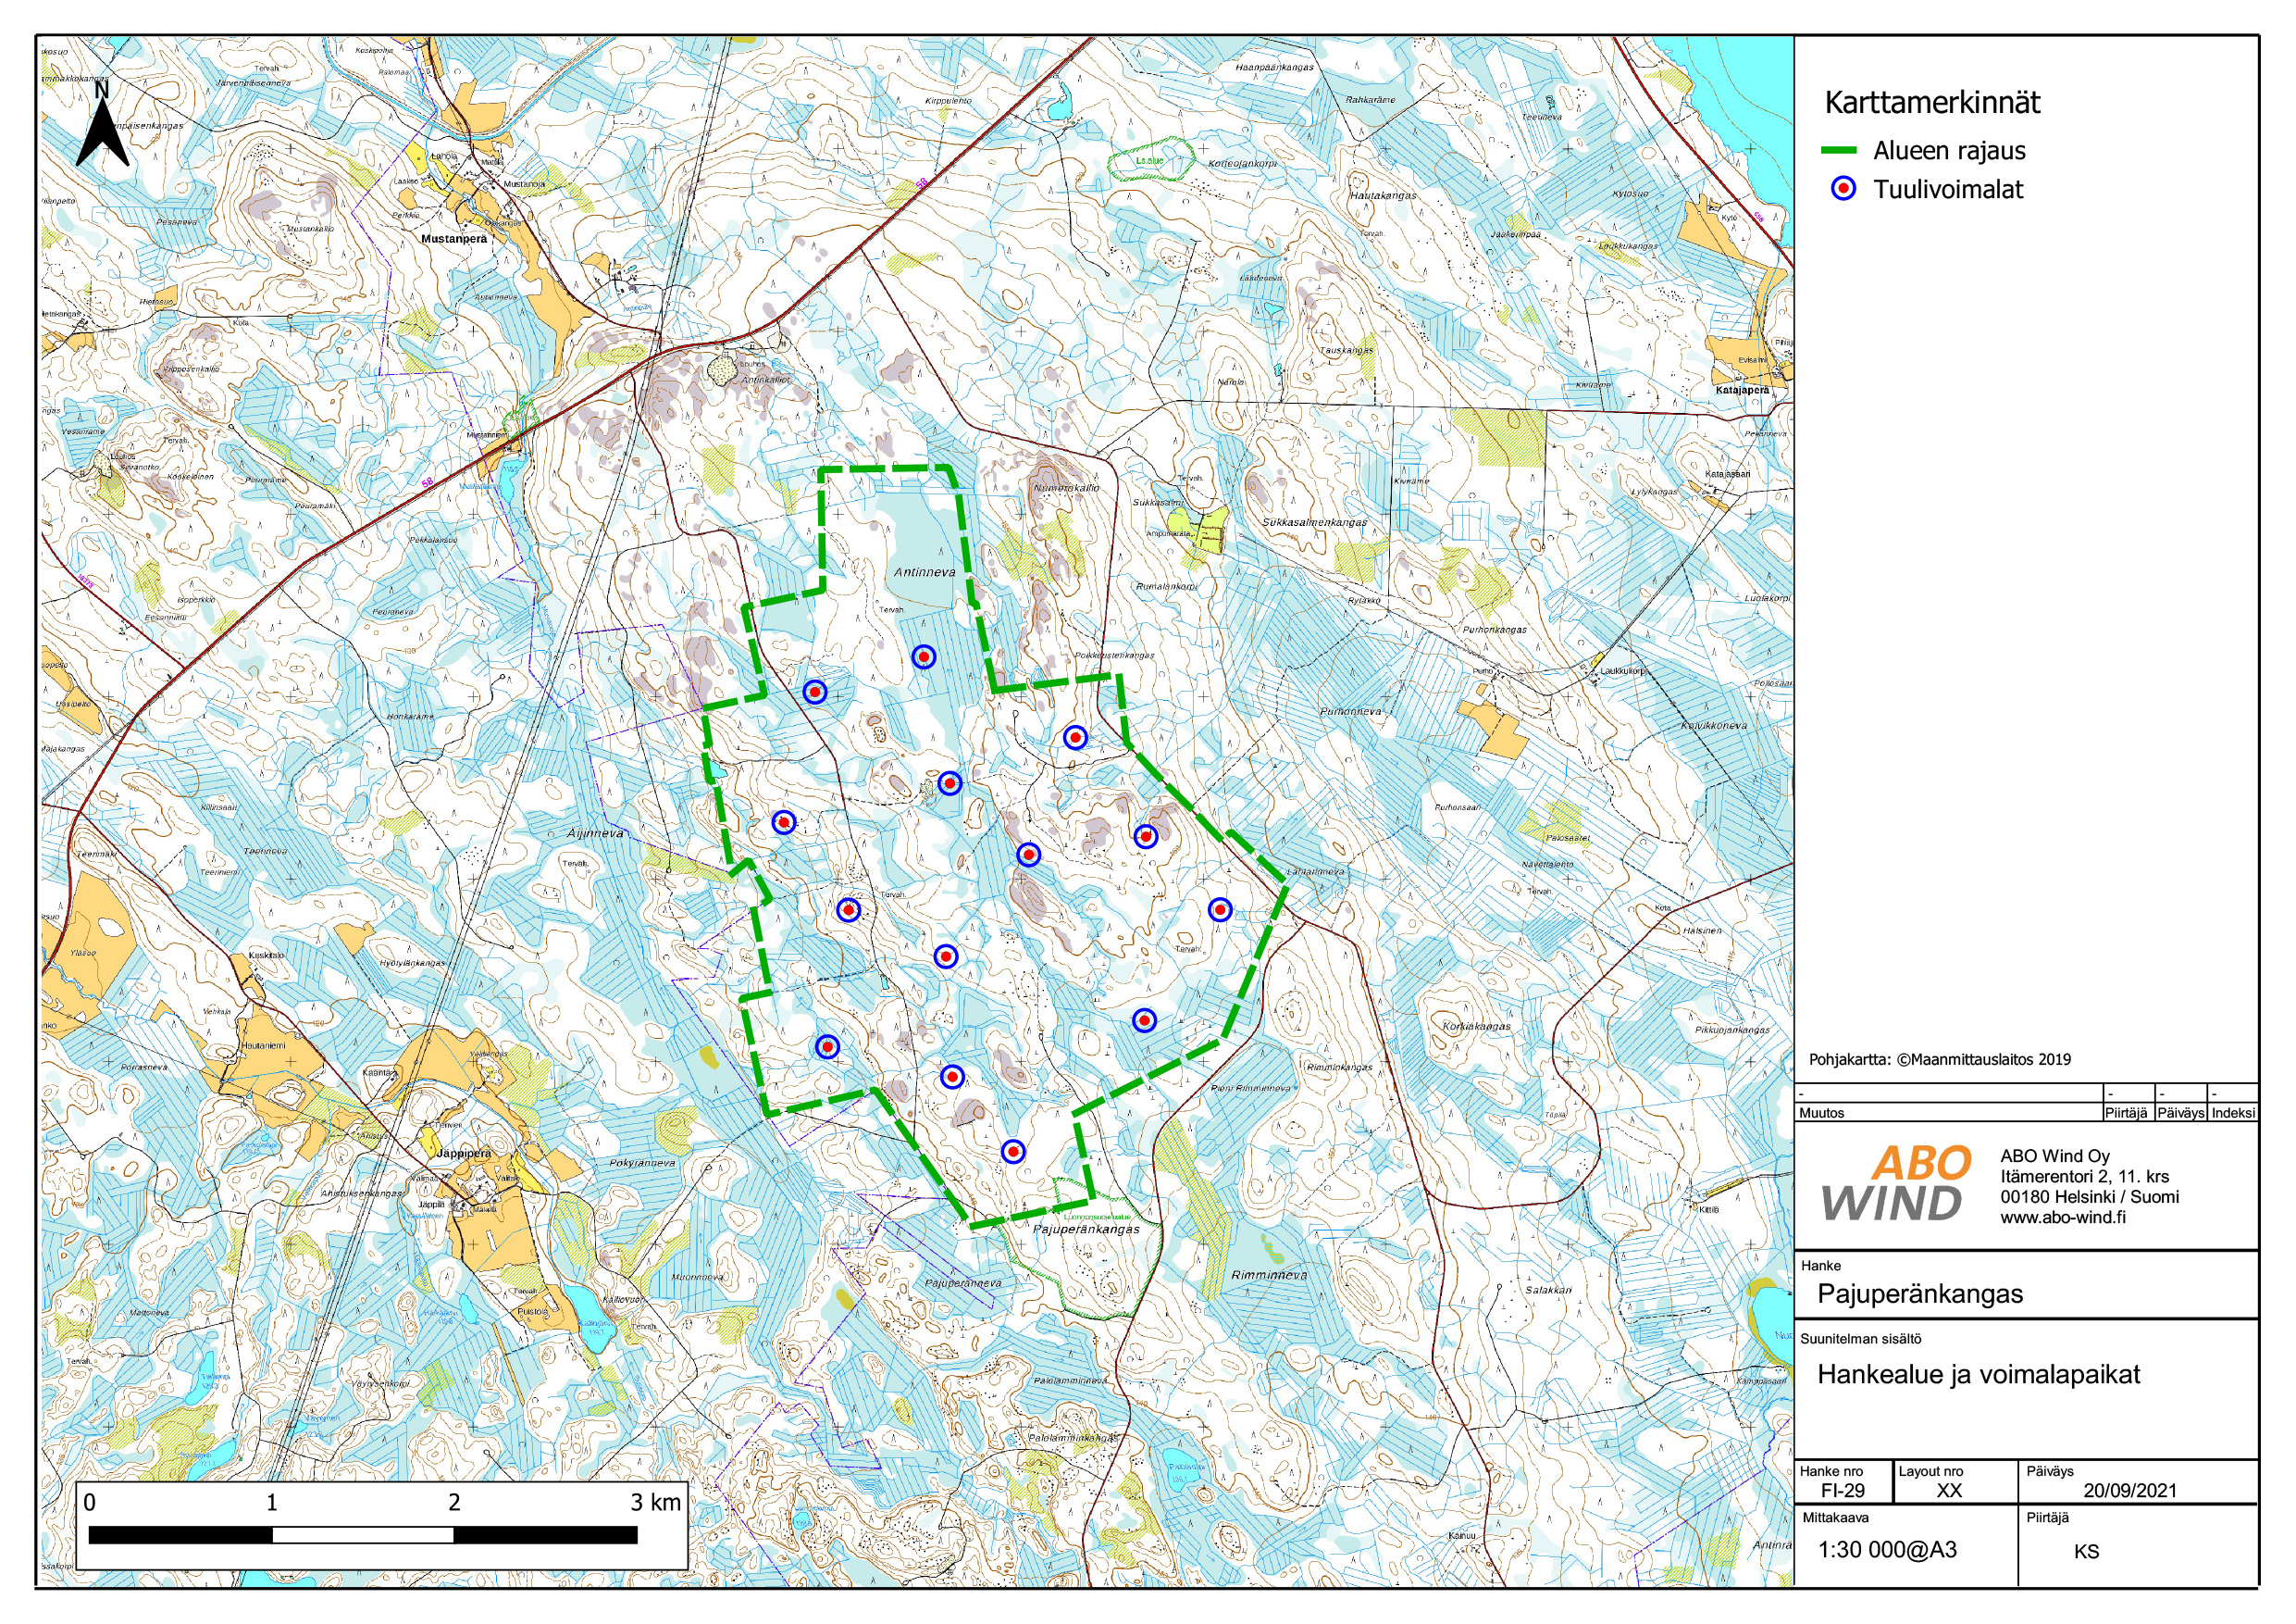The height and width of the screenshot is (1624, 2296).
Task: Click the Mustanperä village label
Action: pos(454,239)
